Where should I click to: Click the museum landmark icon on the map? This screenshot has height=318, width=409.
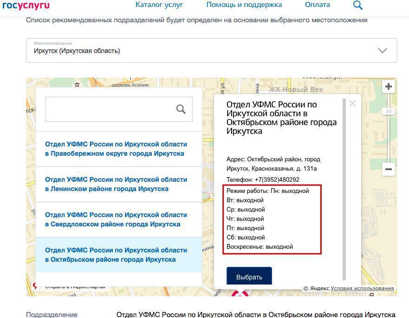[x=77, y=84]
